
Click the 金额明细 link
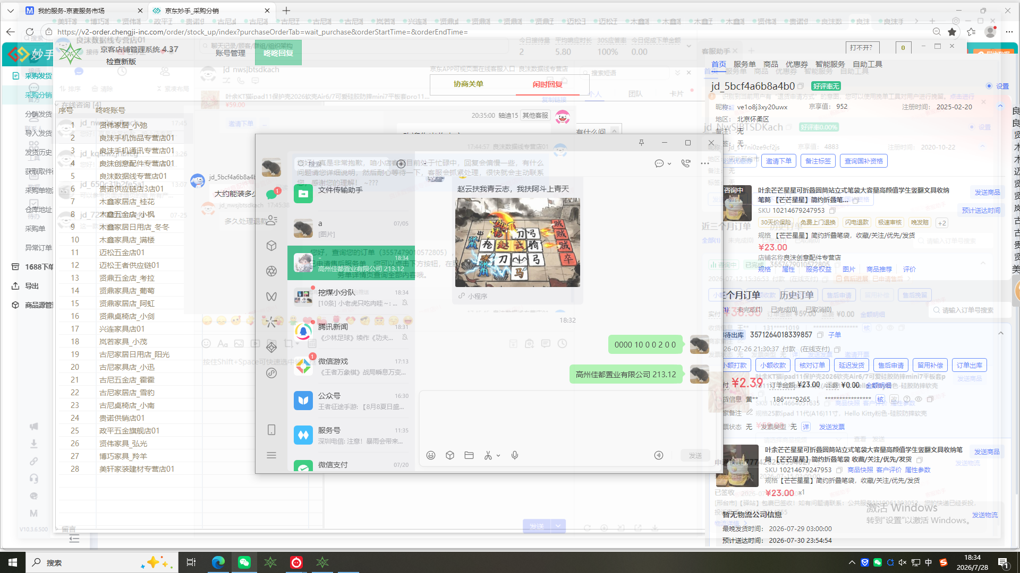[879, 385]
